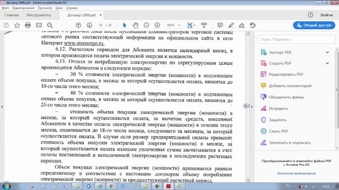The image size is (339, 190).
Task: Switch to the Инструменты tab
Action: coord(39,15)
